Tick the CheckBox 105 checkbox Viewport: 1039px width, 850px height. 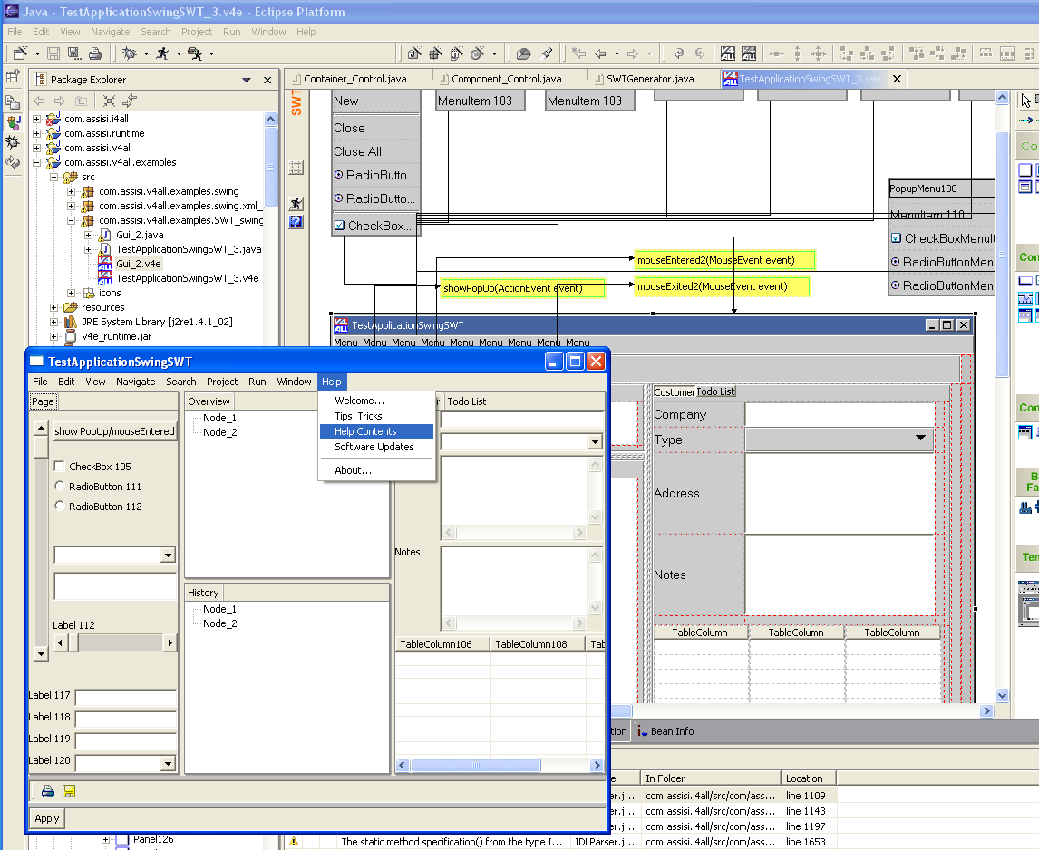[x=60, y=467]
